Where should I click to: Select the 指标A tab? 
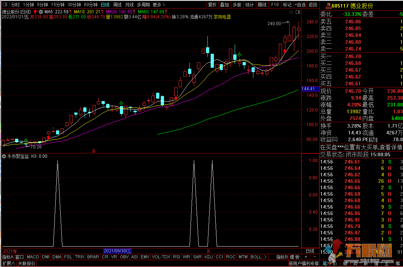pyautogui.click(x=8, y=257)
